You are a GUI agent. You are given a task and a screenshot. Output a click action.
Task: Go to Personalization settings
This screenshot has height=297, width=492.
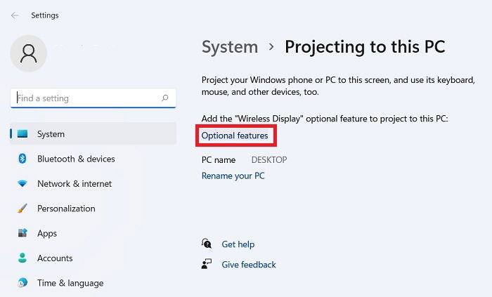click(x=66, y=209)
